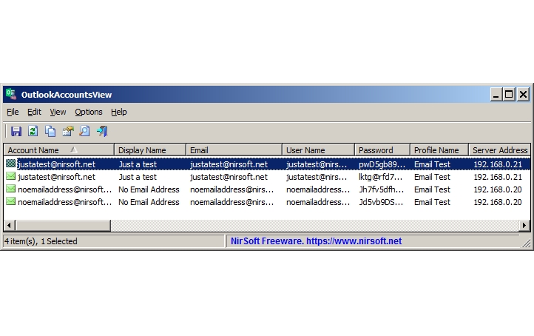Click the horizontal scrollbar right arrow
This screenshot has height=336, width=534.
[x=524, y=225]
